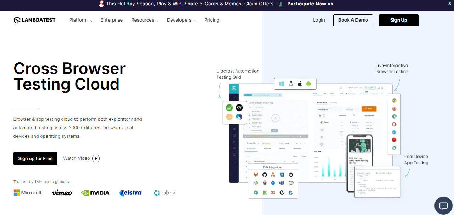Select the Chrome browser icon
Viewport: 454px width, 215px height.
394,101
